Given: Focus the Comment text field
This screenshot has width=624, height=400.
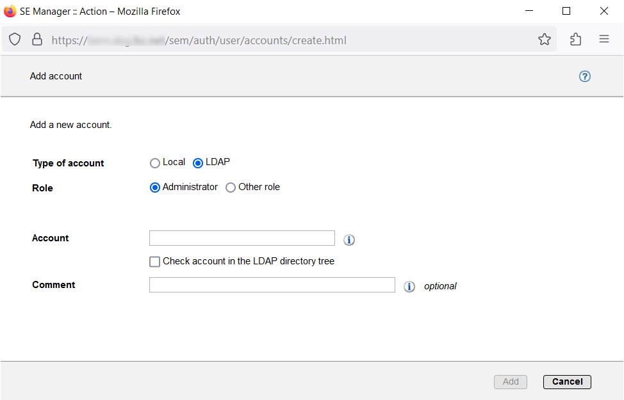Looking at the screenshot, I should pos(272,285).
